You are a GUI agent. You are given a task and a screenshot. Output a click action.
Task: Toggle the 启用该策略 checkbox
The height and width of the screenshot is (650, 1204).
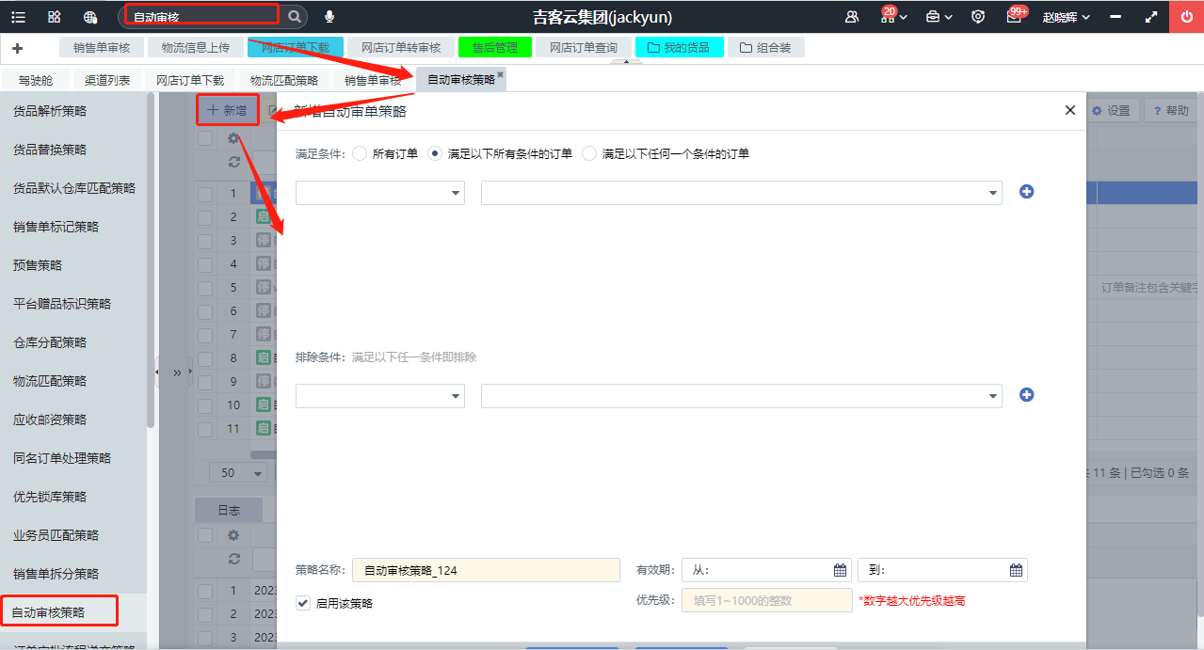(302, 603)
